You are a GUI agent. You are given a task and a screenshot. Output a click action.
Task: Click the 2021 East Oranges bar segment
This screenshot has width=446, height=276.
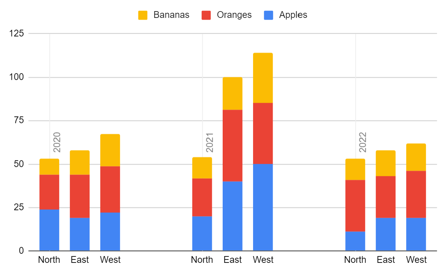coord(232,146)
